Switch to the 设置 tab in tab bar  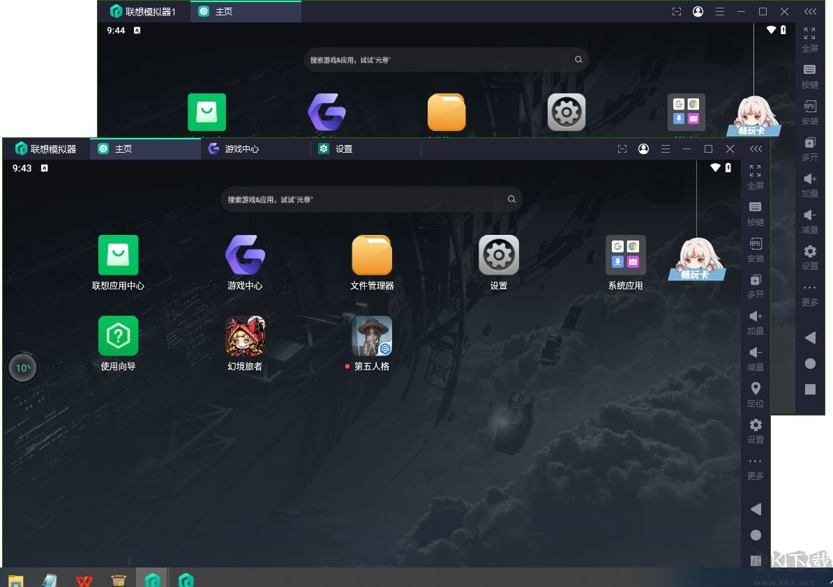[x=343, y=149]
